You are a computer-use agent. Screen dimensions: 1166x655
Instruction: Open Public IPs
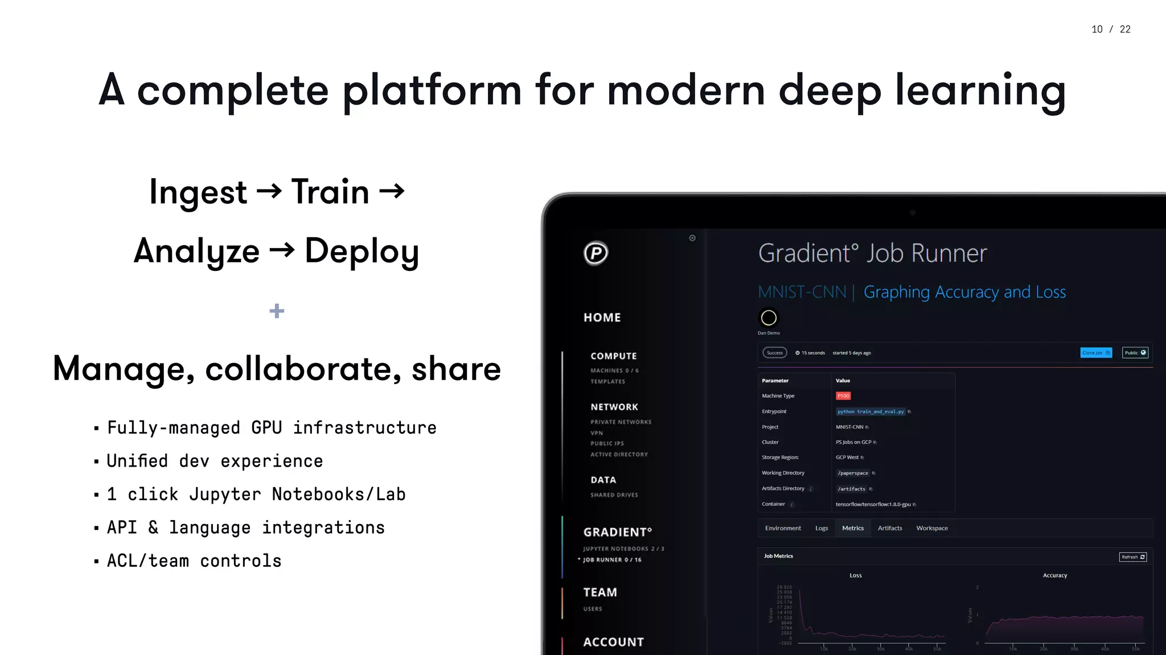607,443
